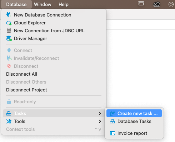Click the ^V shortcut hint
175x142 pixels.
click(x=98, y=129)
